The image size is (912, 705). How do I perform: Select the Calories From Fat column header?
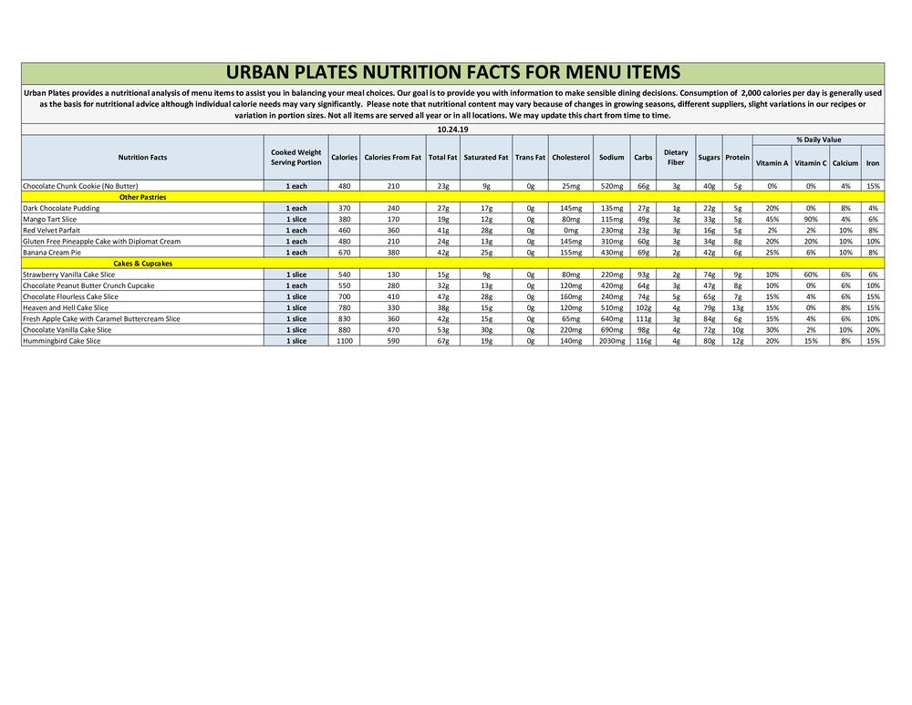pos(392,158)
